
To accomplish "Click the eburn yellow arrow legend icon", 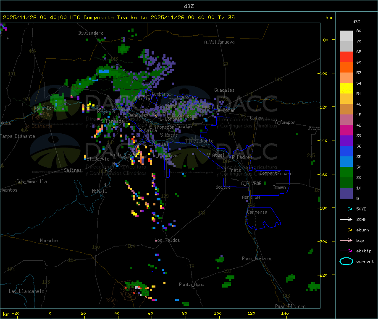I will click(x=346, y=230).
